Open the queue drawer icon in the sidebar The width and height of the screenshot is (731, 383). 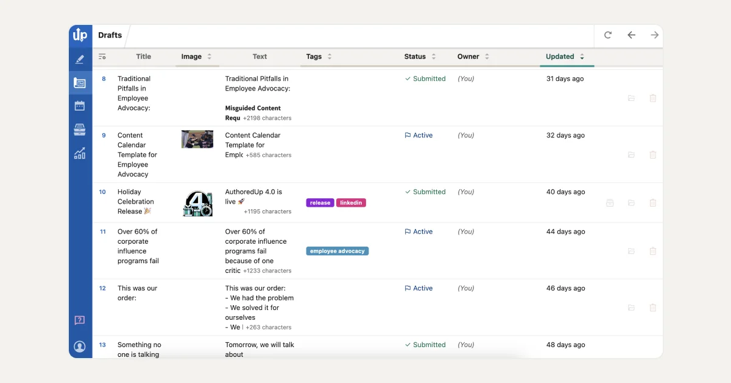pos(80,129)
